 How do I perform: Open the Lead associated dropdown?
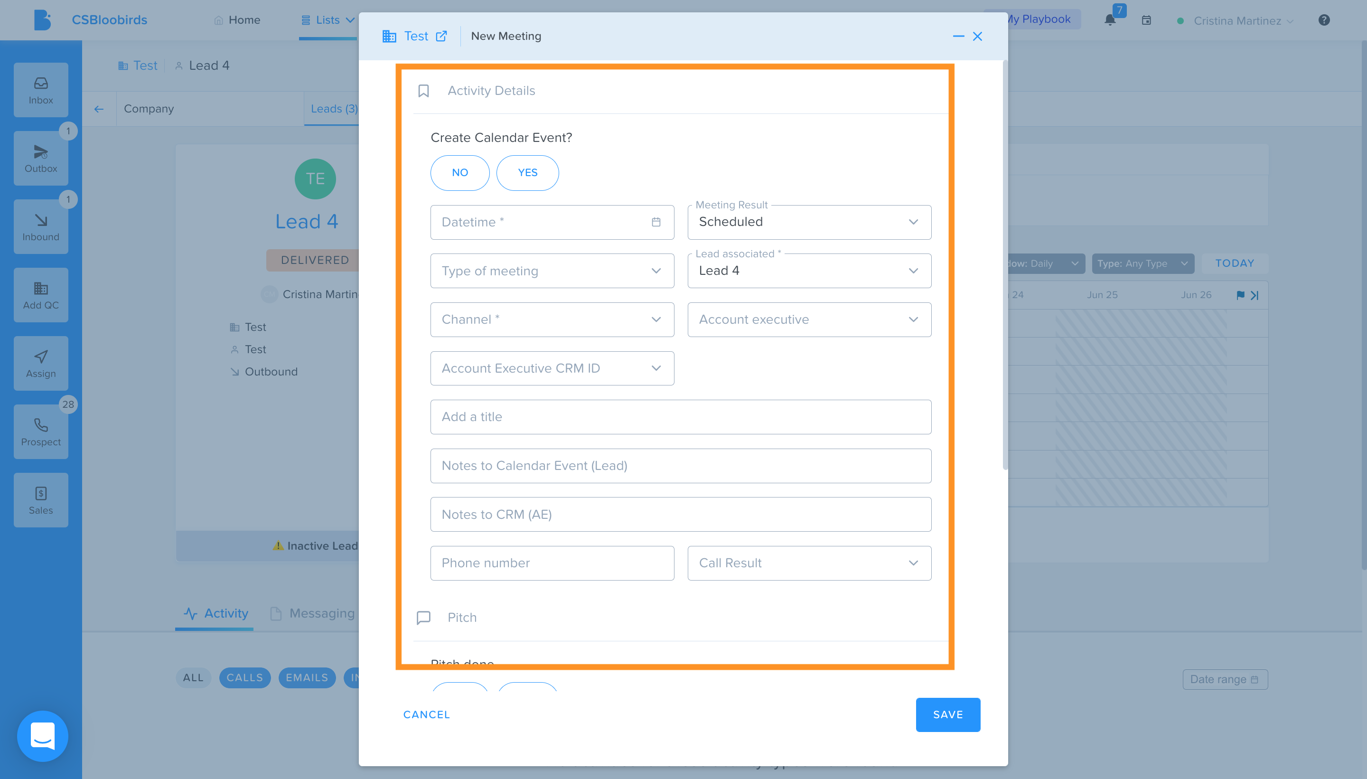point(809,271)
